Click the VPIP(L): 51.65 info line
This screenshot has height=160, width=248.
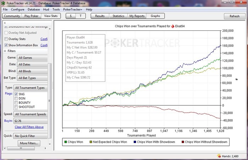[x=75, y=73]
